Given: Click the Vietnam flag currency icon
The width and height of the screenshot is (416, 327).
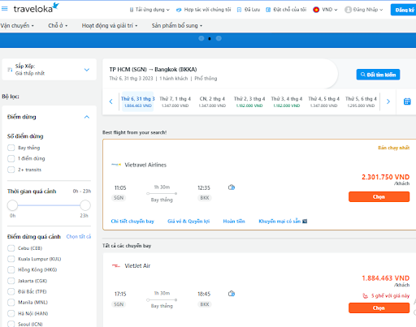Looking at the screenshot, I should pos(316,10).
